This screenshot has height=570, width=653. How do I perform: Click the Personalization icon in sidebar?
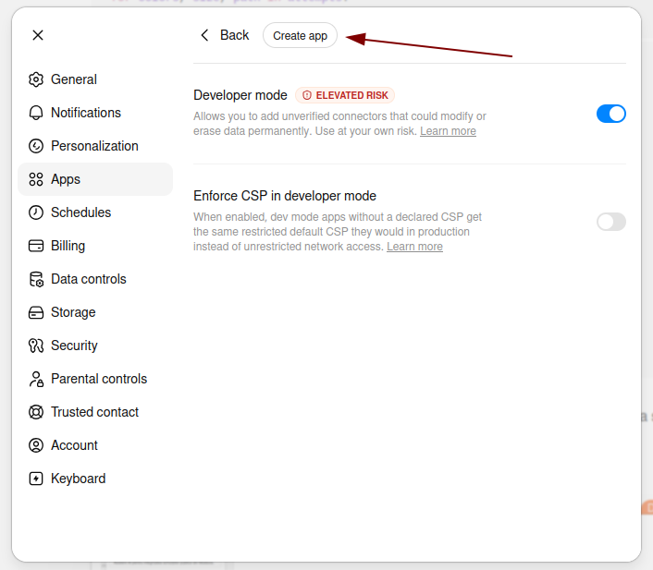pyautogui.click(x=36, y=146)
